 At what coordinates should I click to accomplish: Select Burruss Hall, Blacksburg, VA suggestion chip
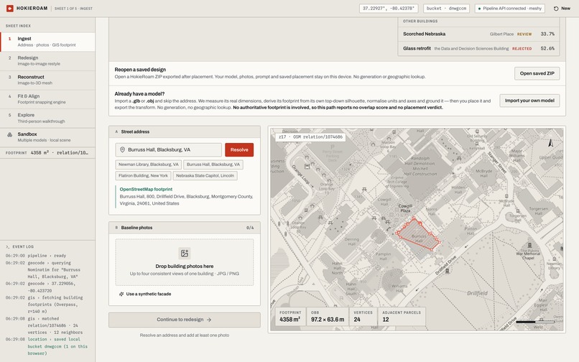pos(213,164)
